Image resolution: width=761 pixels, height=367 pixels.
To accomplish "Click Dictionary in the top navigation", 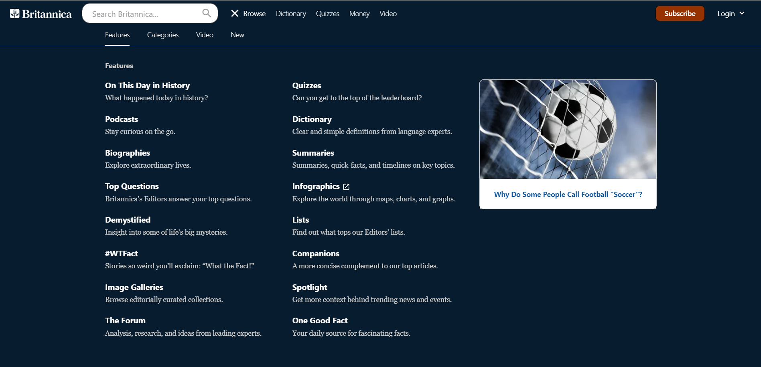I will coord(290,14).
